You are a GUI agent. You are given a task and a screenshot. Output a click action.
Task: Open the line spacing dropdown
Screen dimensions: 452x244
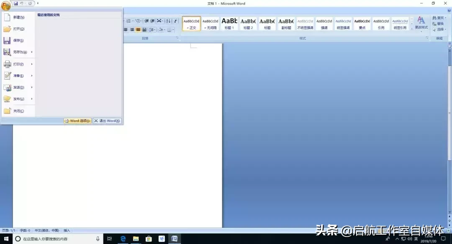click(x=154, y=29)
